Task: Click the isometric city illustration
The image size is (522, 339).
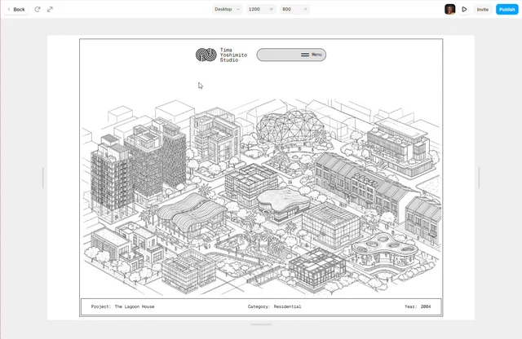Action: coord(261,196)
